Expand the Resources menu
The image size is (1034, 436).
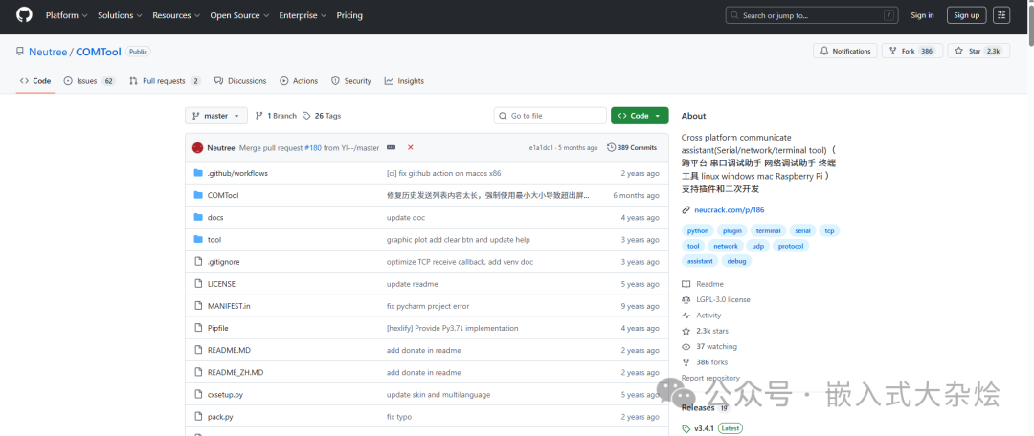[176, 15]
